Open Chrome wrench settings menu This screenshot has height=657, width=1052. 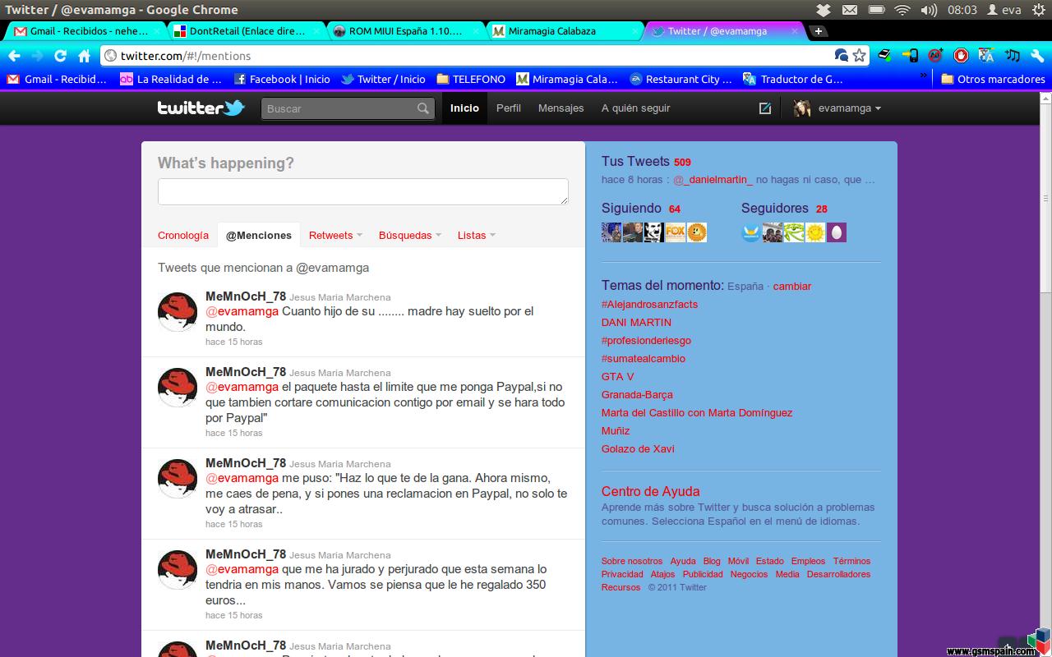pos(1038,56)
